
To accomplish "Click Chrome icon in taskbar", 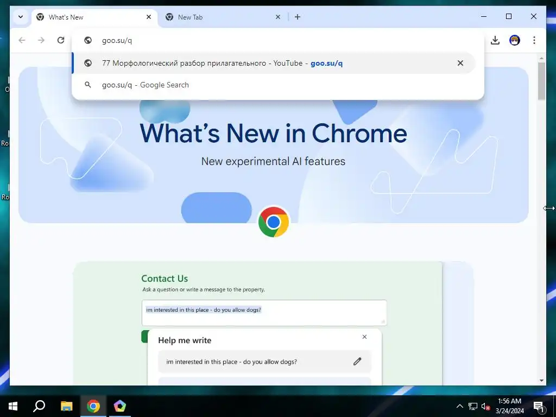I will coord(93,406).
